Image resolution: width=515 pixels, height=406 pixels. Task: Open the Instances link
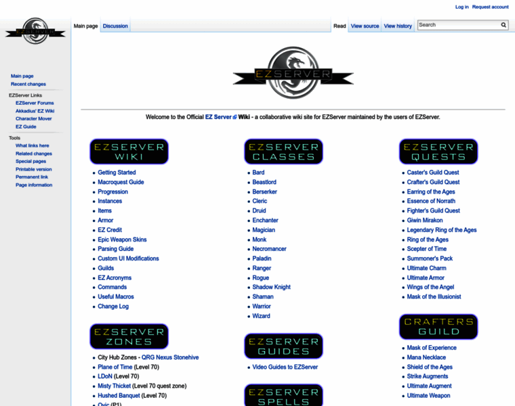click(x=110, y=201)
